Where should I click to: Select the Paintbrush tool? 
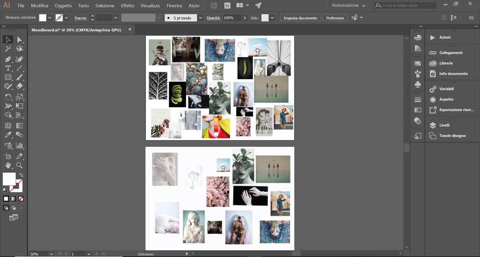[19, 78]
